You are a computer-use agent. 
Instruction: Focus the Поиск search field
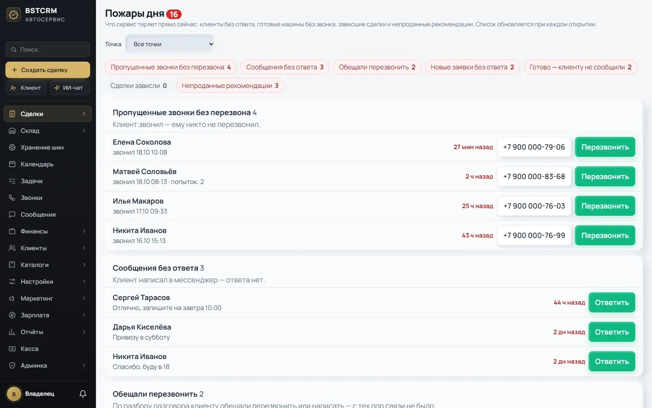(x=48, y=49)
